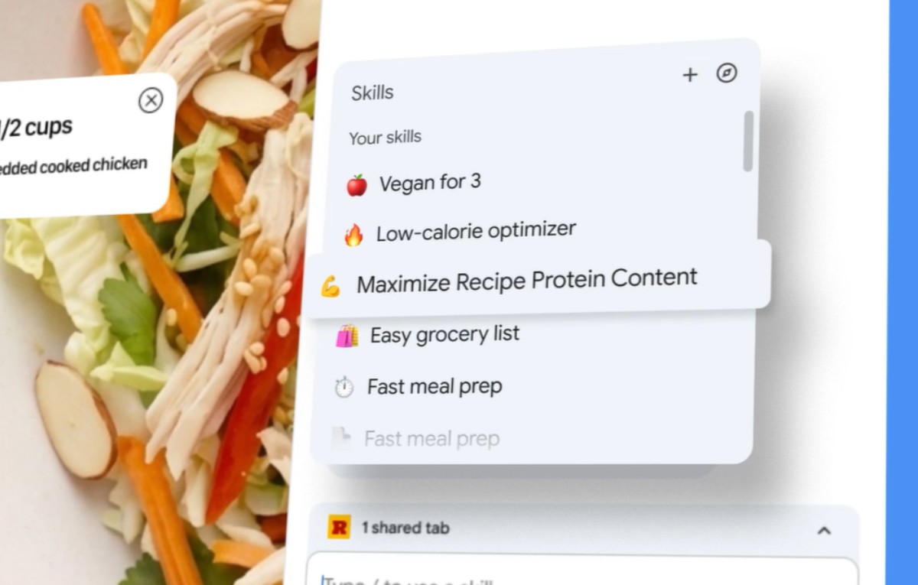Close the shredded chicken ingredient card
The height and width of the screenshot is (585, 918).
click(x=151, y=100)
